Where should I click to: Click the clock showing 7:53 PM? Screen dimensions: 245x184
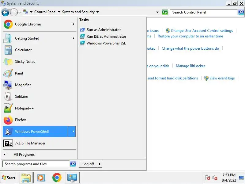[229, 175]
